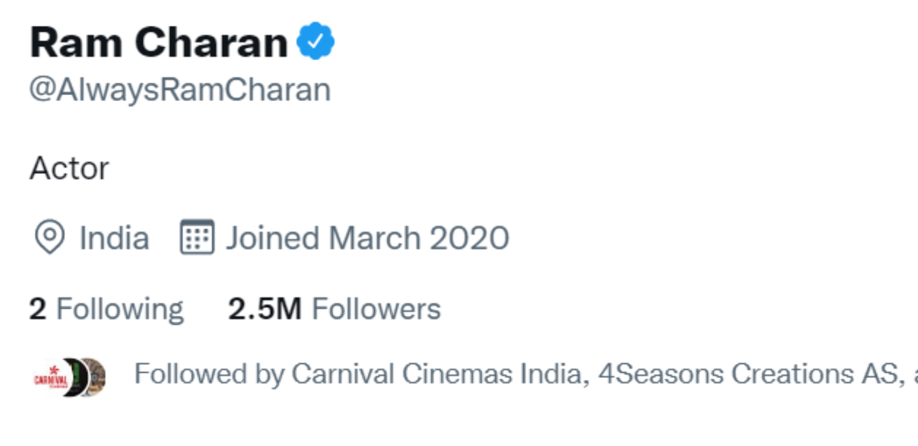The width and height of the screenshot is (918, 446).
Task: Click the word Charan in the title
Action: pyautogui.click(x=211, y=43)
